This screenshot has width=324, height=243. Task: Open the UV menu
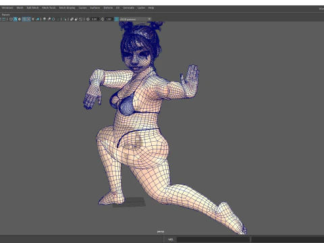[x=117, y=7]
